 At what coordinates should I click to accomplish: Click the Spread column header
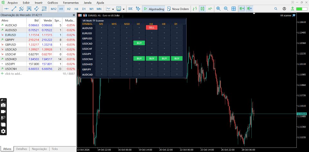point(58,20)
